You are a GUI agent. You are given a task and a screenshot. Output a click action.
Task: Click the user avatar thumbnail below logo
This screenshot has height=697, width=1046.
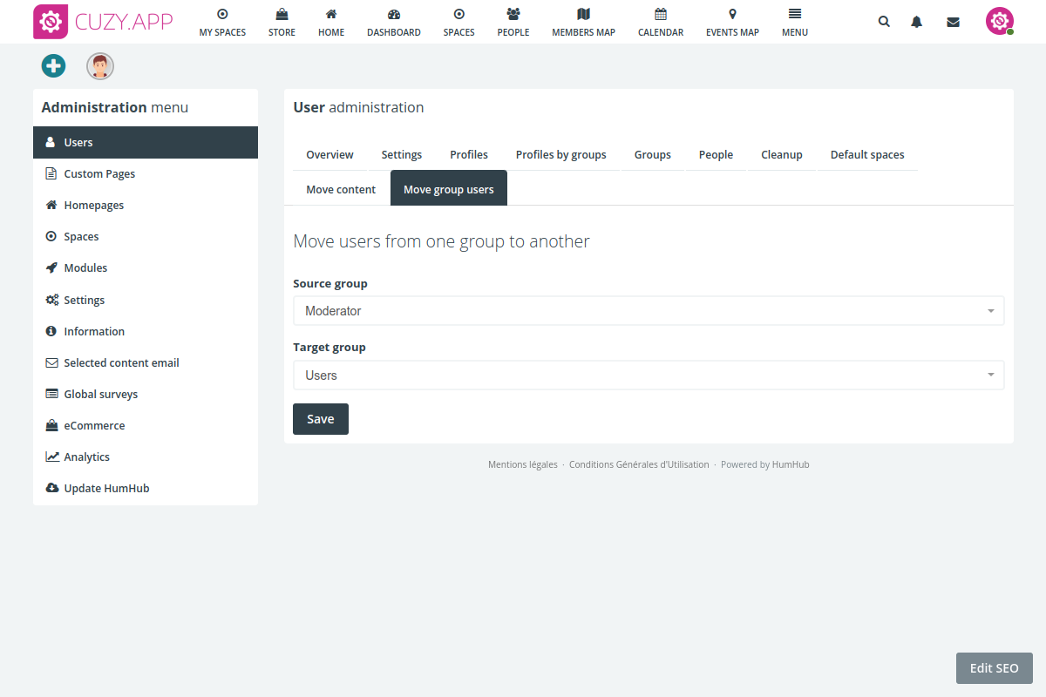[x=100, y=66]
